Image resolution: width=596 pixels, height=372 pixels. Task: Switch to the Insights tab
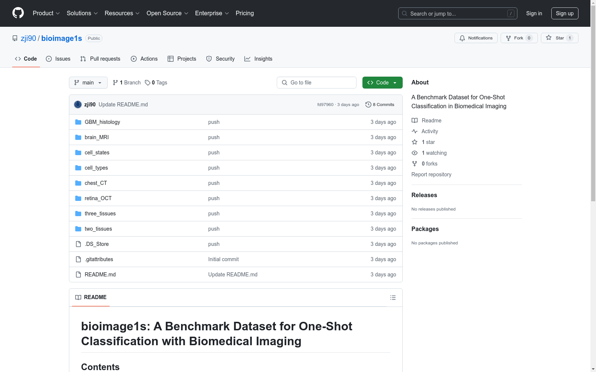click(x=259, y=59)
